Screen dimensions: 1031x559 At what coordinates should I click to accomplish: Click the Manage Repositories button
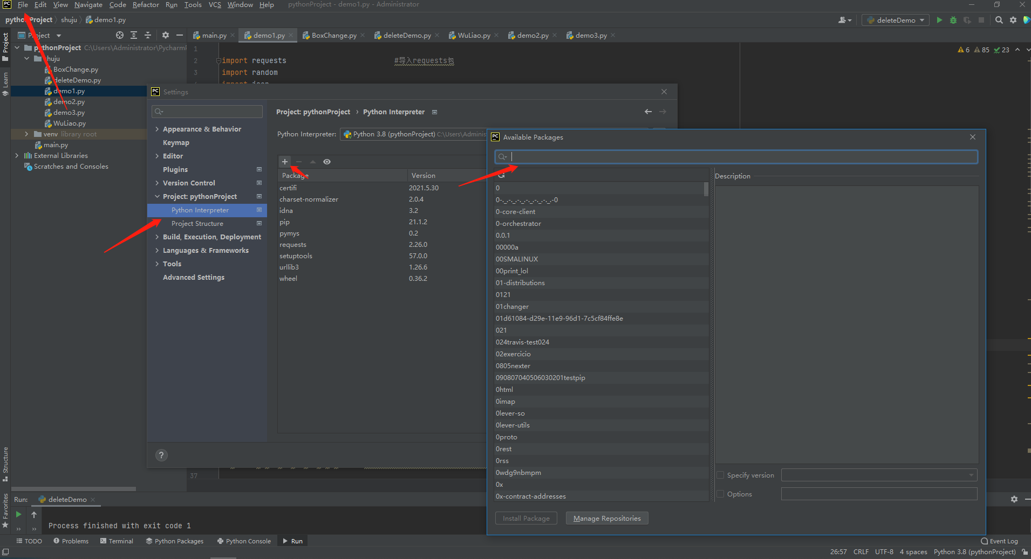(x=607, y=519)
